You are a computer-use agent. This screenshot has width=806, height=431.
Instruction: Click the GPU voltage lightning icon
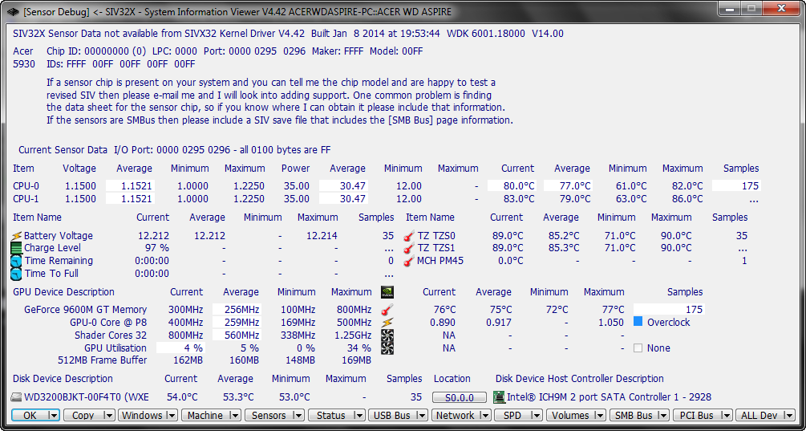tap(387, 323)
